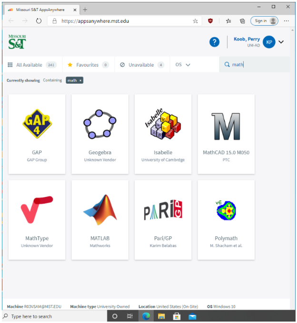The height and width of the screenshot is (323, 297).
Task: Click the Polymath app name
Action: coord(226,238)
